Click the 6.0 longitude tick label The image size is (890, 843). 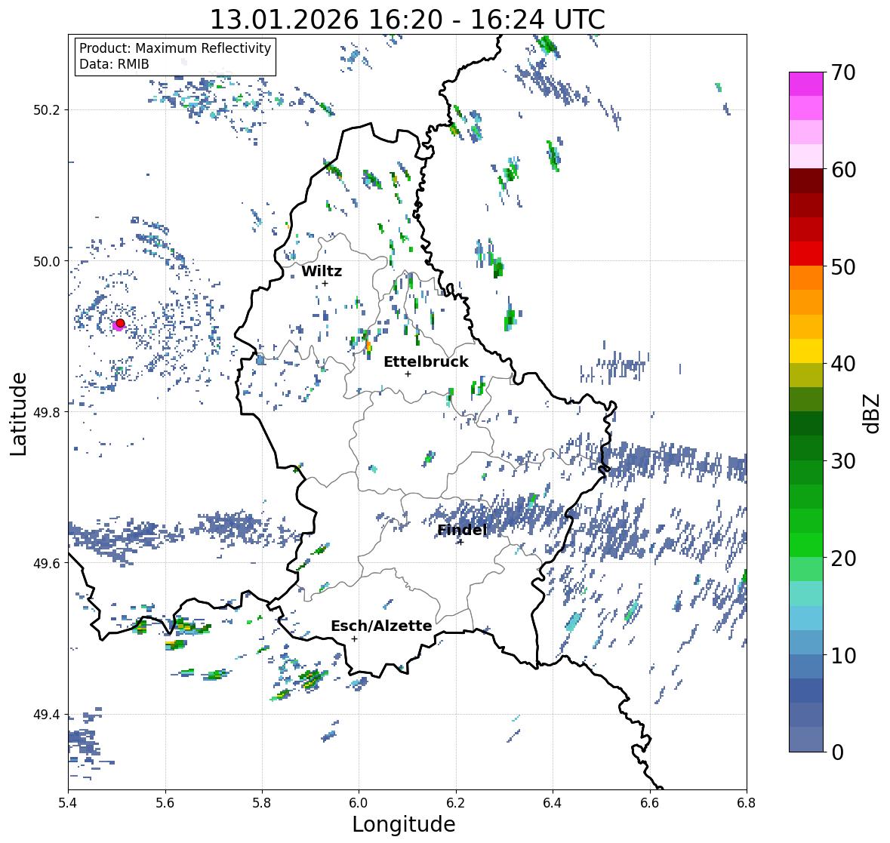(x=359, y=803)
